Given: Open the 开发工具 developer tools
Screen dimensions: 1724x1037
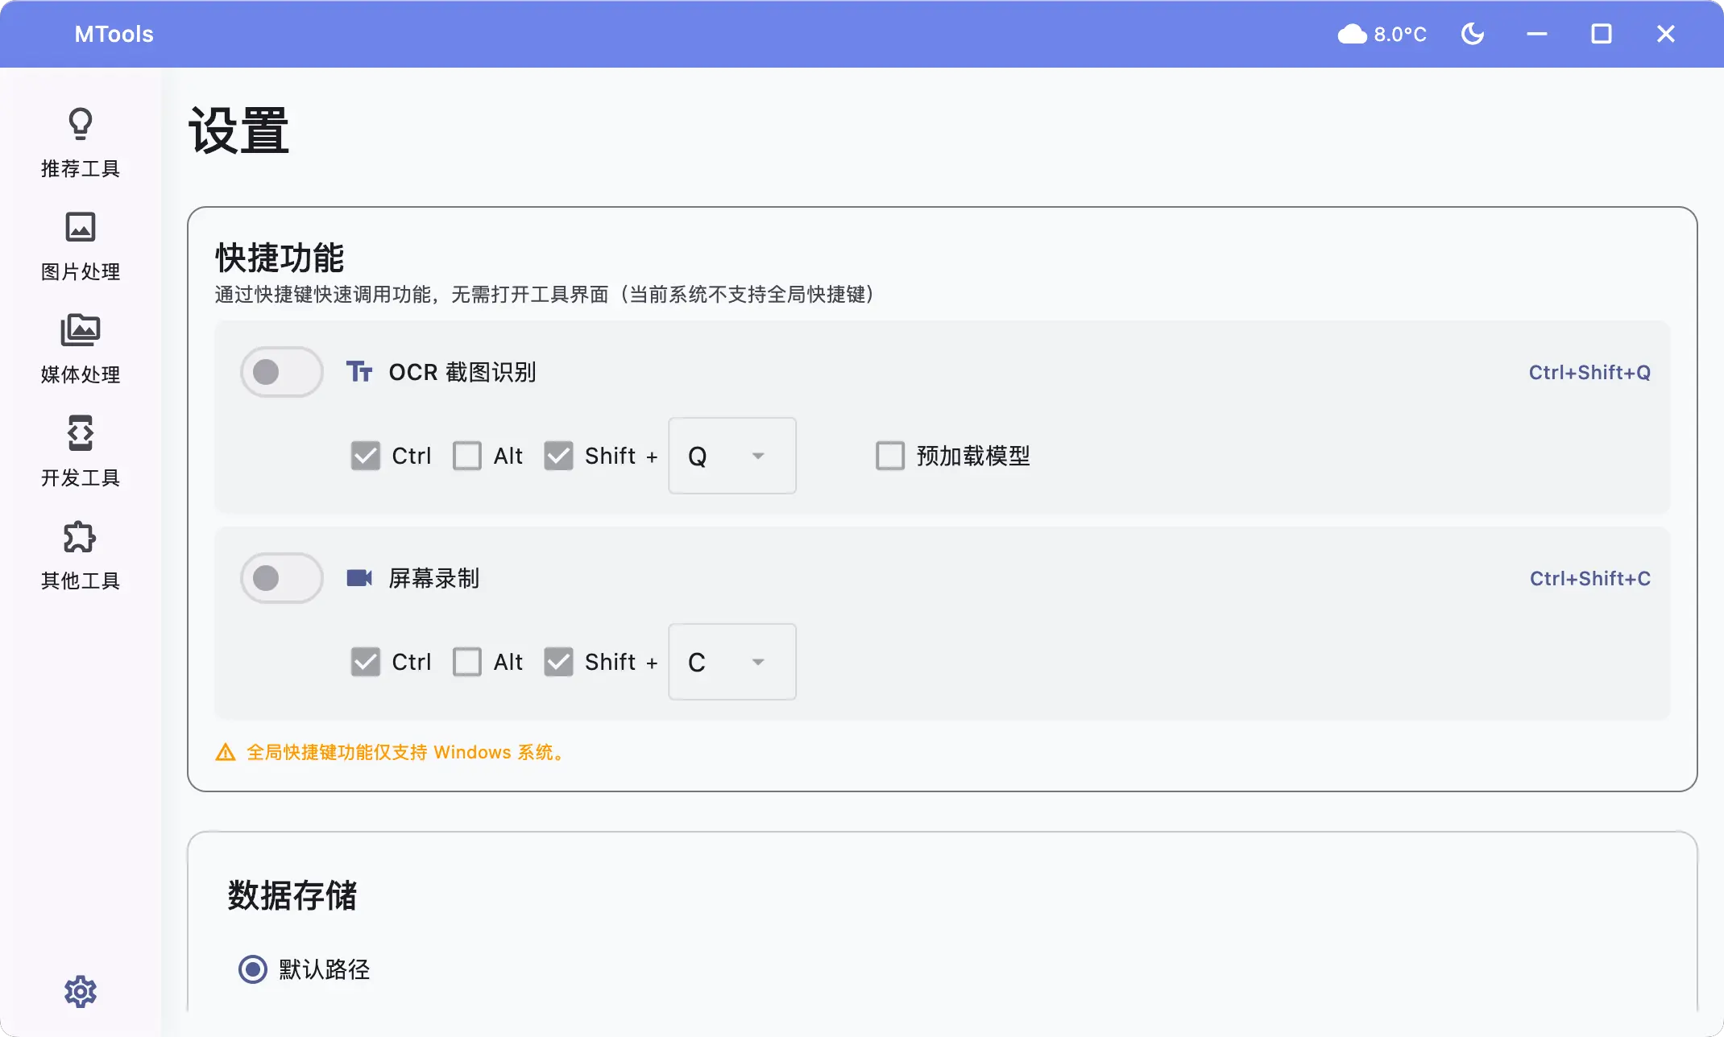Looking at the screenshot, I should (80, 452).
